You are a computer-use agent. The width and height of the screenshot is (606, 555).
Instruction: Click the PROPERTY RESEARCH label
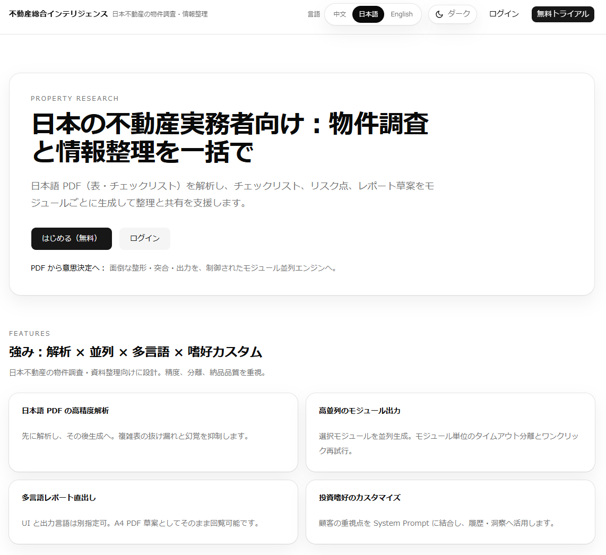pyautogui.click(x=75, y=99)
